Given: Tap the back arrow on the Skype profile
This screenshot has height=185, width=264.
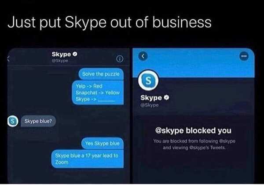Looking at the screenshot, I should tap(143, 56).
